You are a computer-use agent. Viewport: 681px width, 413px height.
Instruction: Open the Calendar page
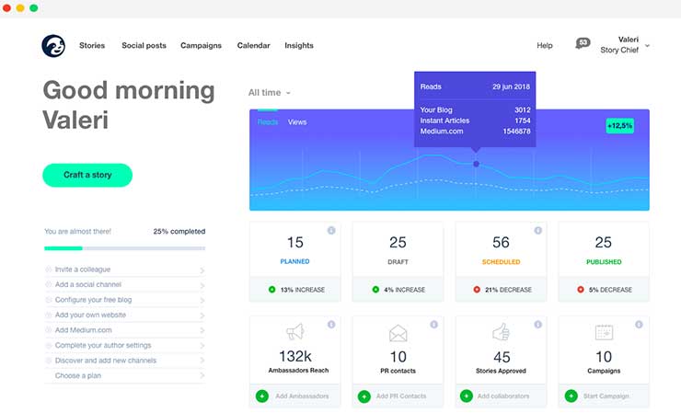(x=254, y=45)
